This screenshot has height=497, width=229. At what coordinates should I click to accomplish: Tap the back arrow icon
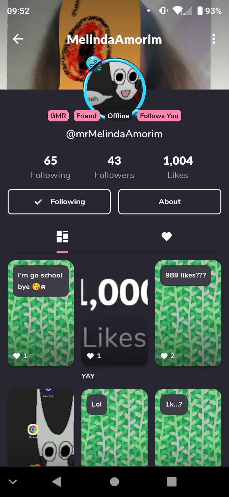18,39
